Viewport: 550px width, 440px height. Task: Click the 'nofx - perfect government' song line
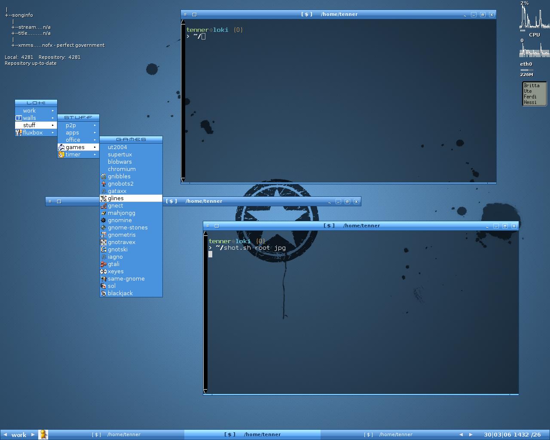73,45
